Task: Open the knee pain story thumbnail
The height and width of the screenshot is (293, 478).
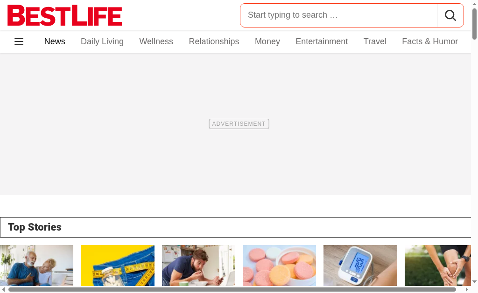Action: click(x=438, y=266)
